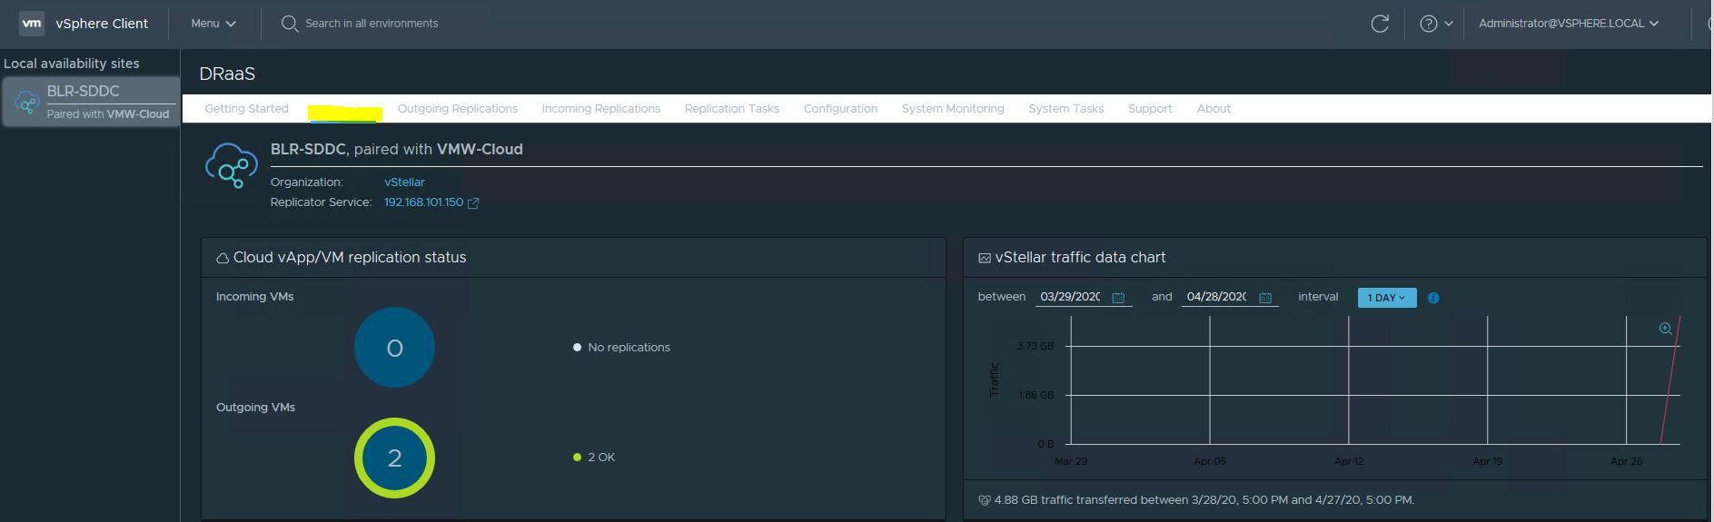Edit the end date field 04/28/2020

tap(1217, 297)
